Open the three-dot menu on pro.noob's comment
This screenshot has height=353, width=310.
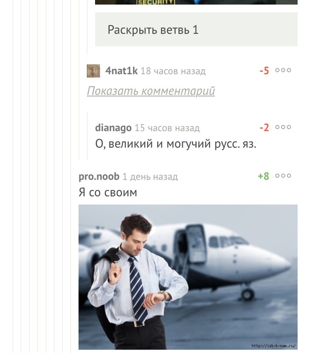pos(283,175)
